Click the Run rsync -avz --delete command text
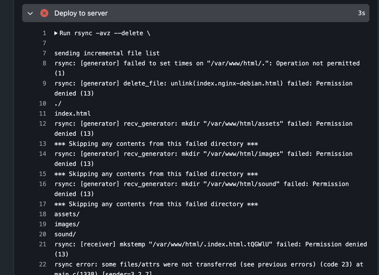 tap(105, 33)
